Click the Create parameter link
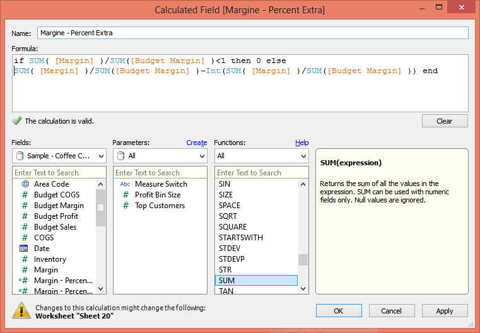This screenshot has width=480, height=333. click(197, 143)
